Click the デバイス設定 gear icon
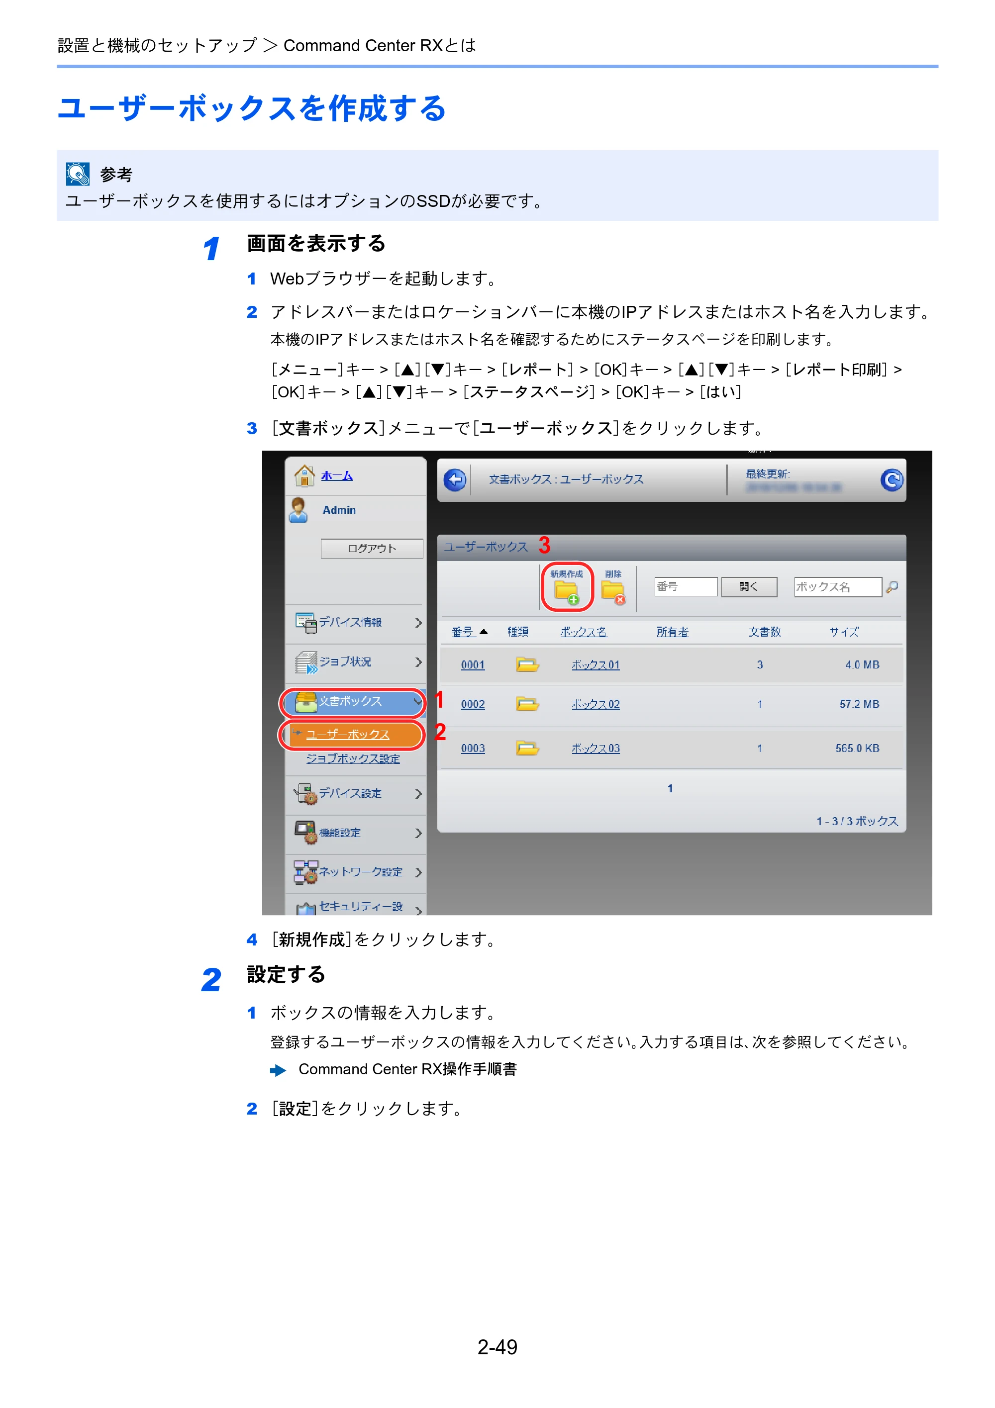 coord(305,794)
